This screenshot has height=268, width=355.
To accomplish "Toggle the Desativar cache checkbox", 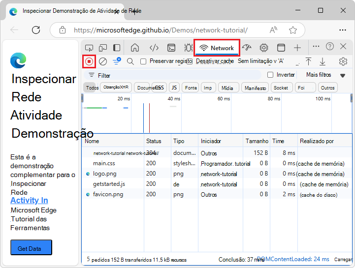I will tap(190, 61).
